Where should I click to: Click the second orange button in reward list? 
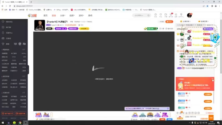click(208, 101)
